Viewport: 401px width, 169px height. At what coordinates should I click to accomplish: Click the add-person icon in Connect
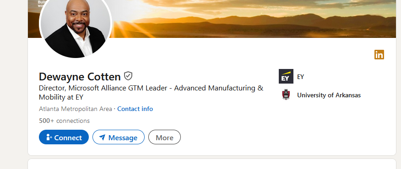[x=49, y=137]
